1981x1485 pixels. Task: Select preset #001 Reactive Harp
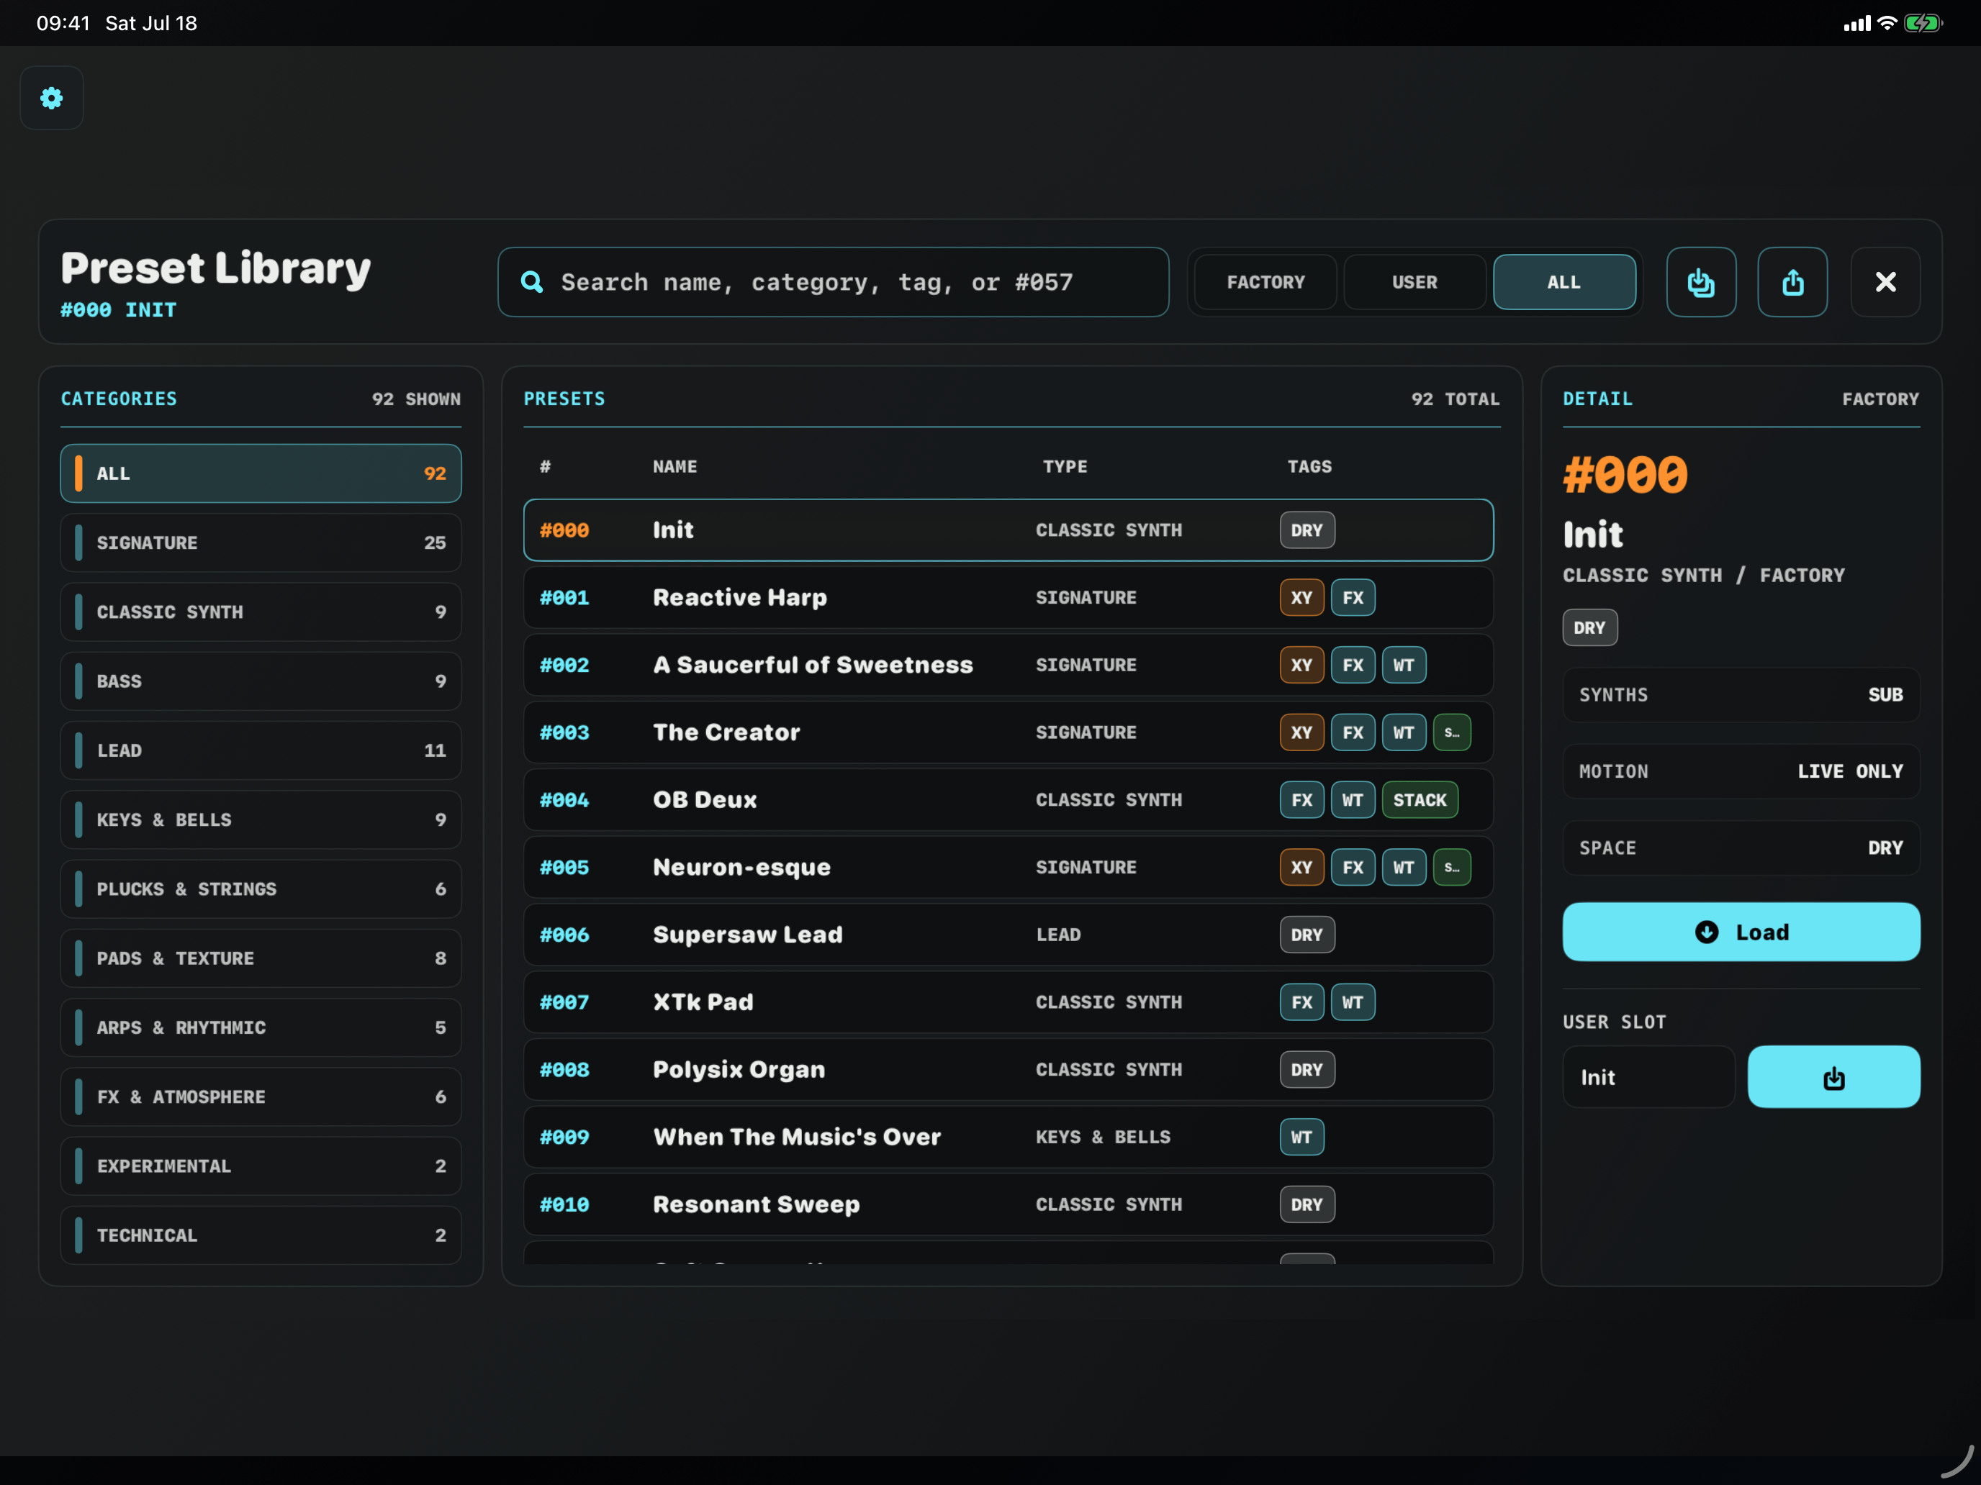click(x=1008, y=597)
